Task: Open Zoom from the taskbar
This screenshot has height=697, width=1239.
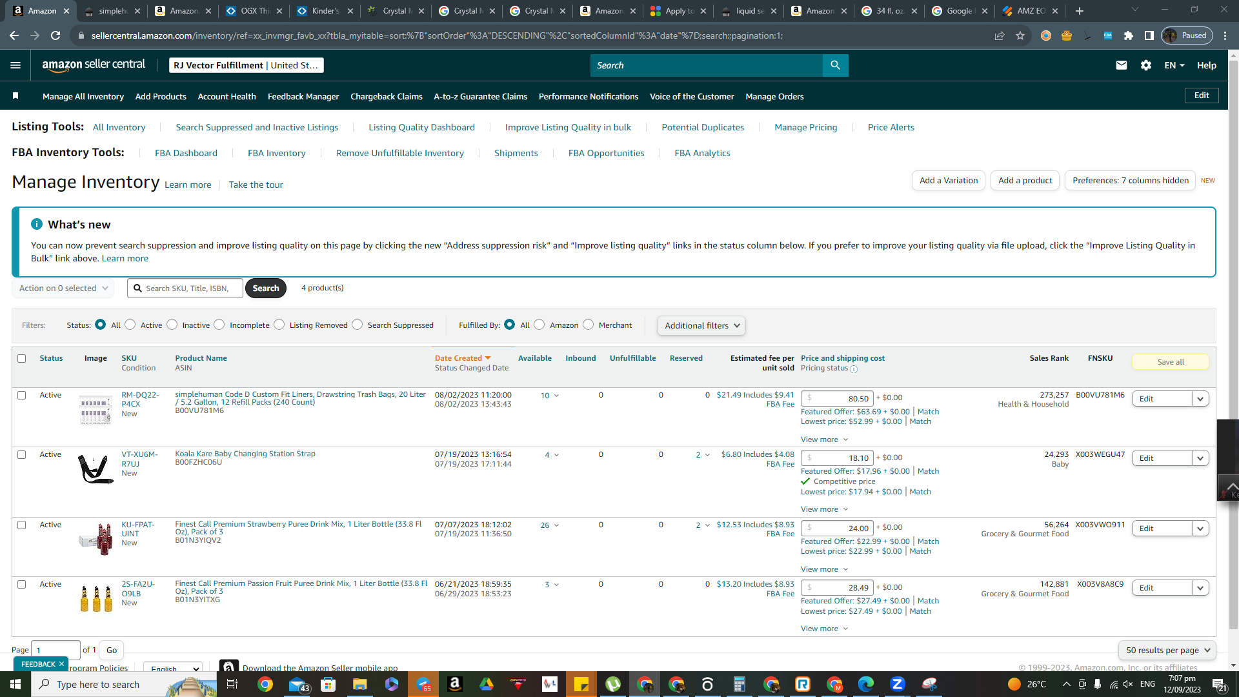Action: coord(898,684)
